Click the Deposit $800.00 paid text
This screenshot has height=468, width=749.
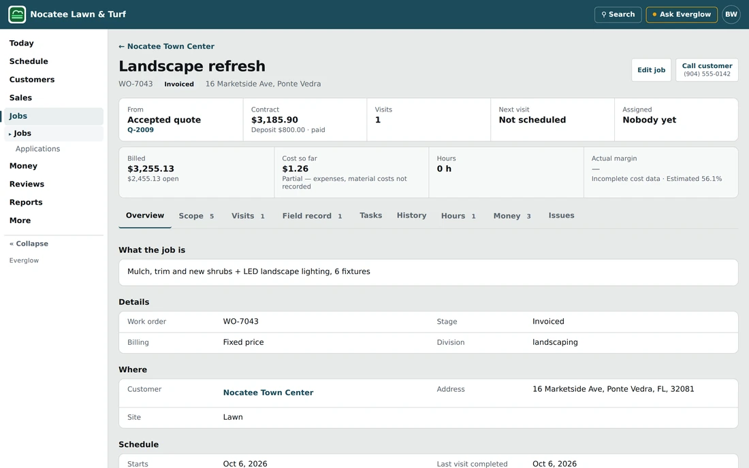(288, 130)
